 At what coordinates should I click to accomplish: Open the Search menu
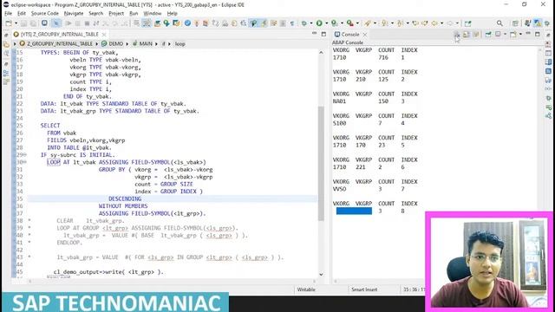96,14
